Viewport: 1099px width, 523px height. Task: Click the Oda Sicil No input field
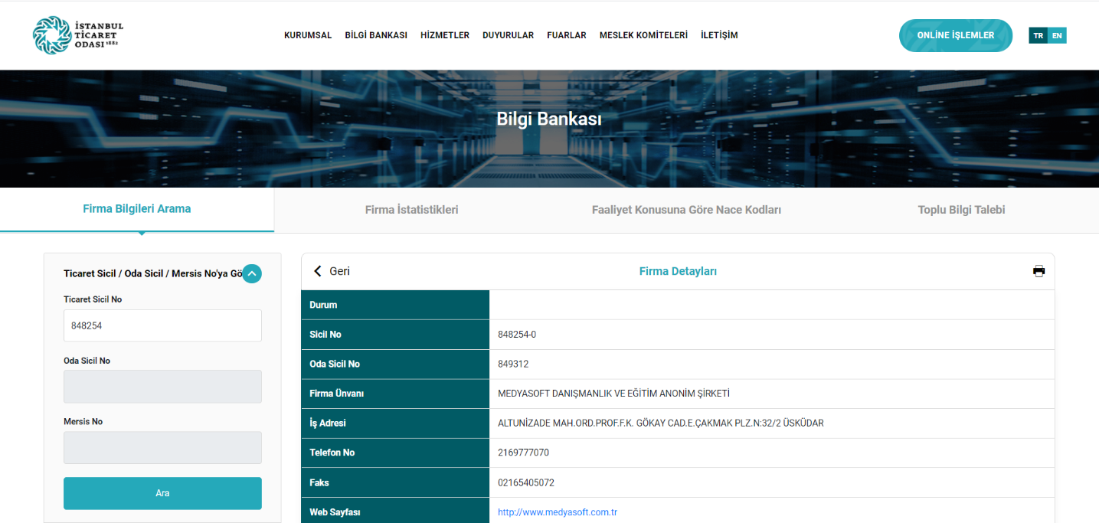point(162,387)
